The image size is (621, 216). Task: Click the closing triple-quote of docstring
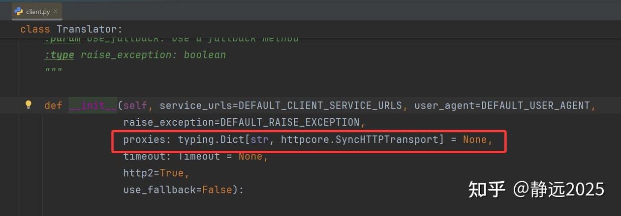point(53,71)
